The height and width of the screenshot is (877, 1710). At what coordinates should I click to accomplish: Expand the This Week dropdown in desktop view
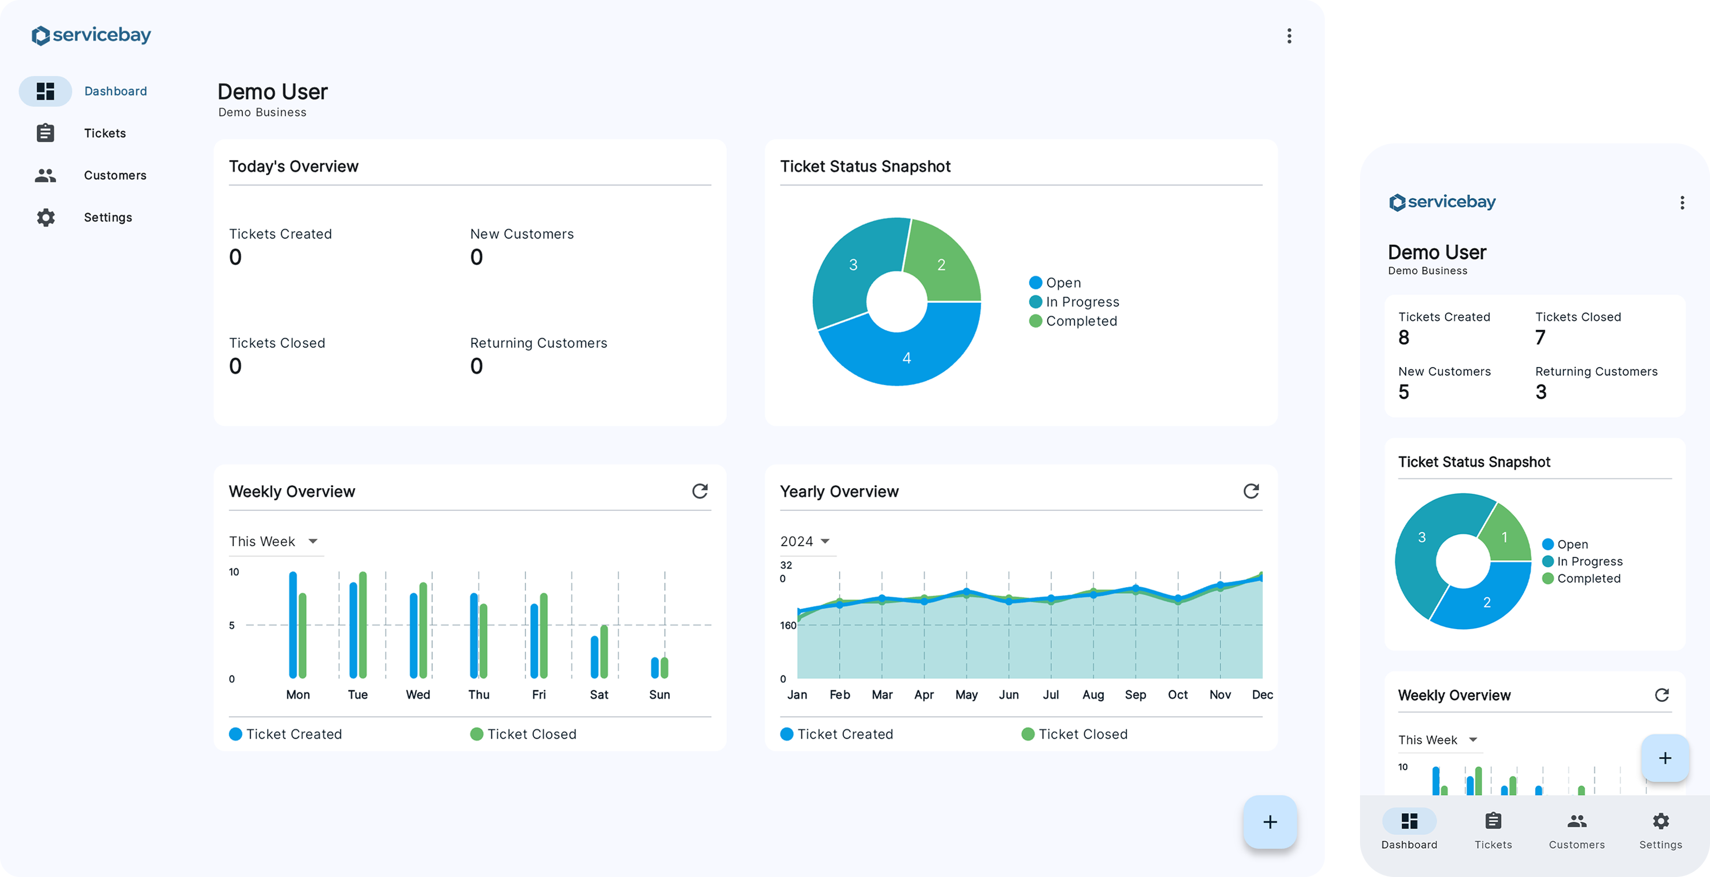point(275,541)
